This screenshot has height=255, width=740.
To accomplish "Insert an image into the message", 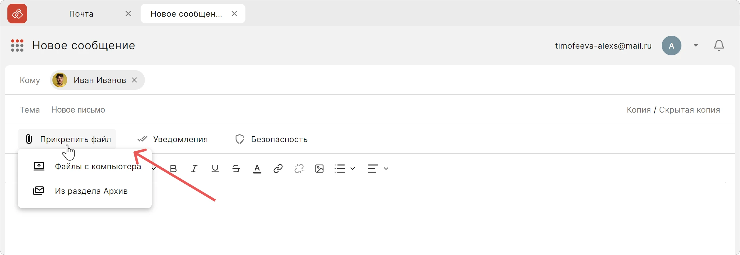I will 319,169.
